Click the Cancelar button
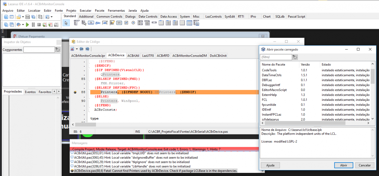The width and height of the screenshot is (379, 176). pyautogui.click(x=364, y=165)
